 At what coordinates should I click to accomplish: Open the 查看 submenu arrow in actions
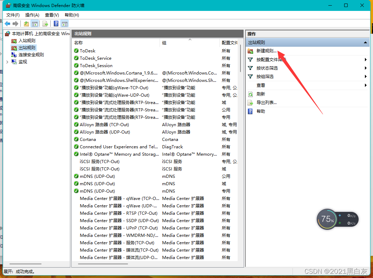pos(366,85)
